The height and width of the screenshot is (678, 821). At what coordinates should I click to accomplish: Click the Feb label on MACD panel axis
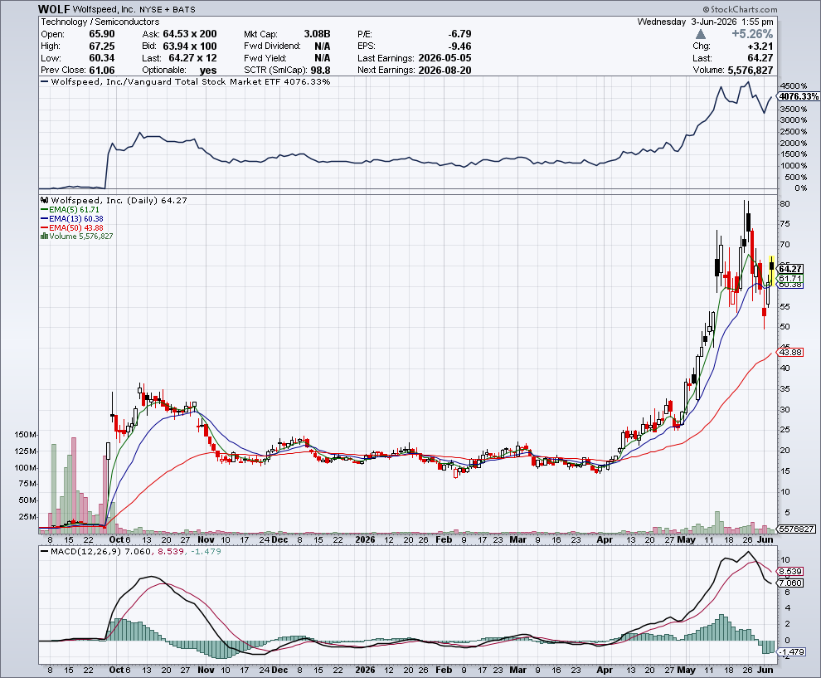coord(444,671)
